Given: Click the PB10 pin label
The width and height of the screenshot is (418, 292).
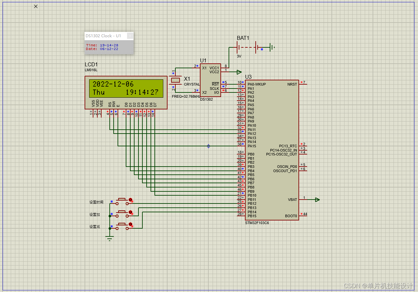Looking at the screenshot, I should [252, 195].
